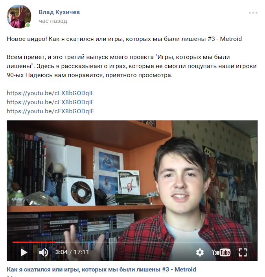Seek within the gray unplayed progress bar
265x277 pixels.
153,242
